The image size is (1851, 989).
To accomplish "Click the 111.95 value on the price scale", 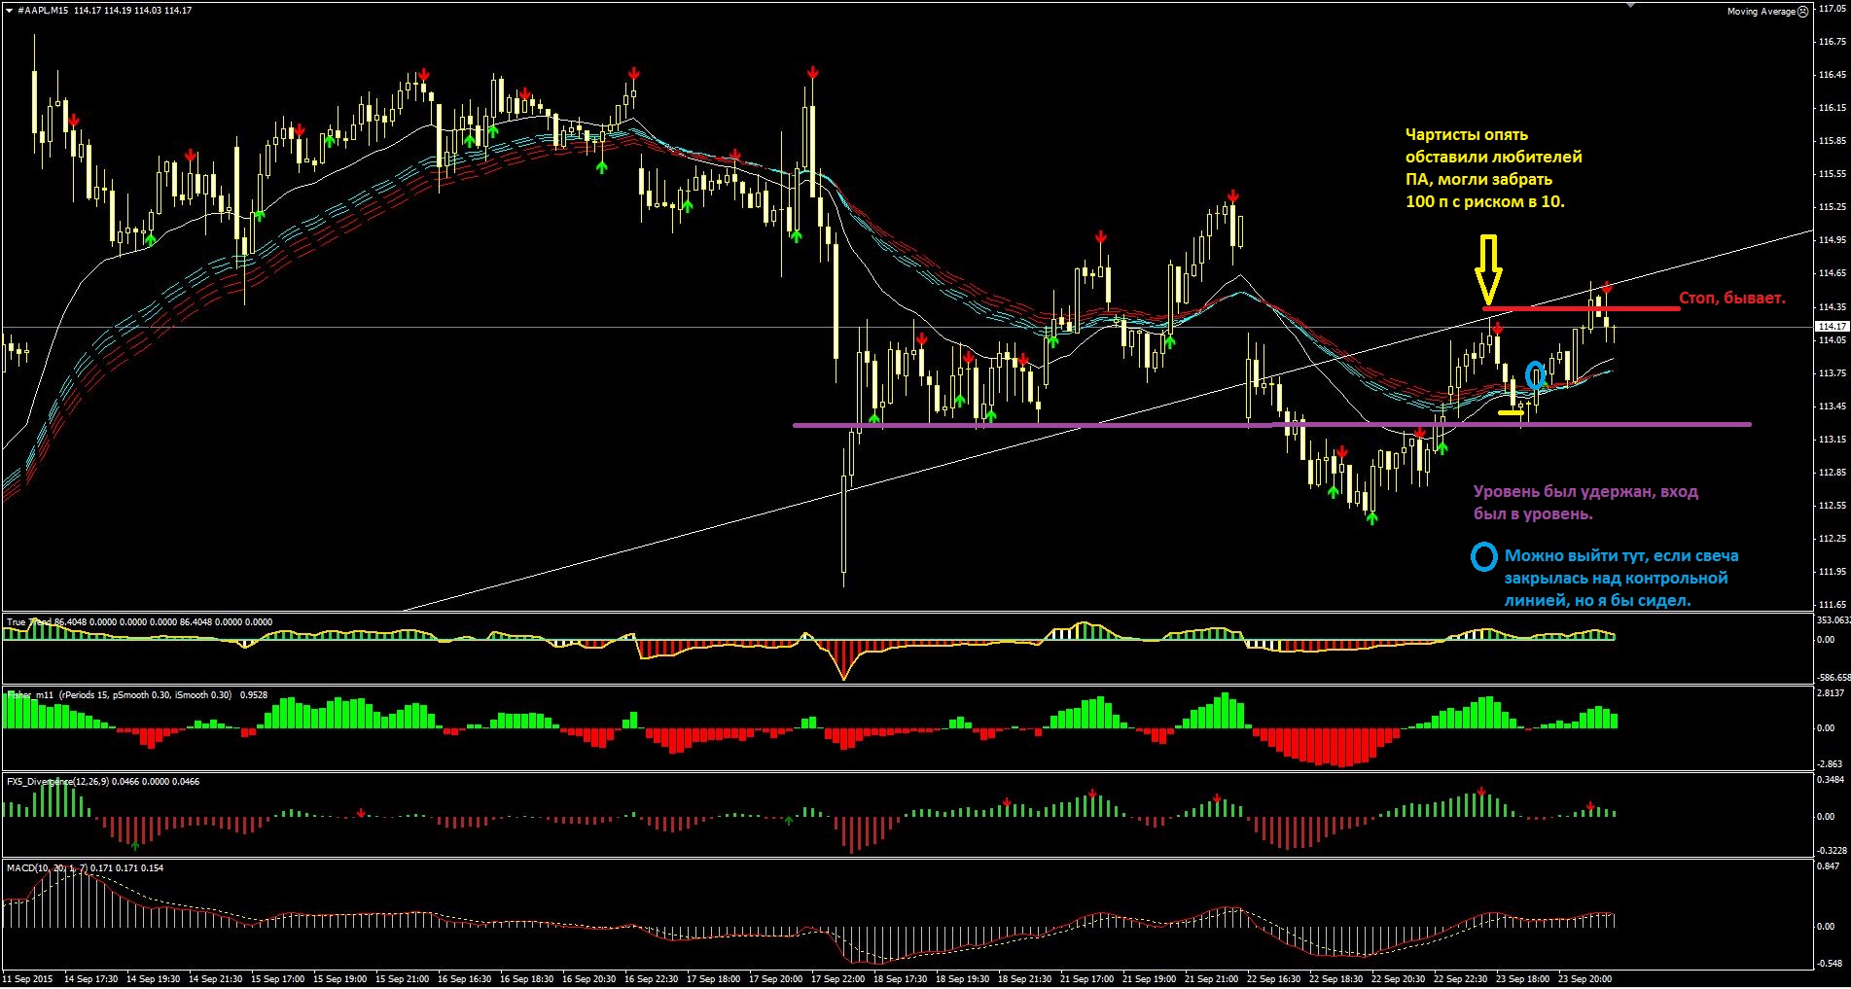I will [x=1833, y=572].
